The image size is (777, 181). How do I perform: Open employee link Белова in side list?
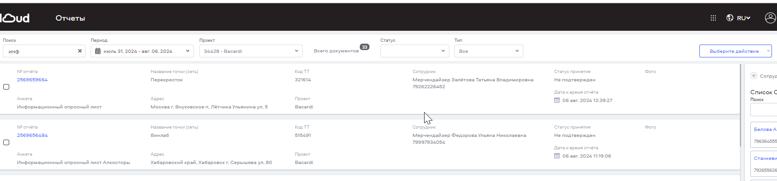765,129
